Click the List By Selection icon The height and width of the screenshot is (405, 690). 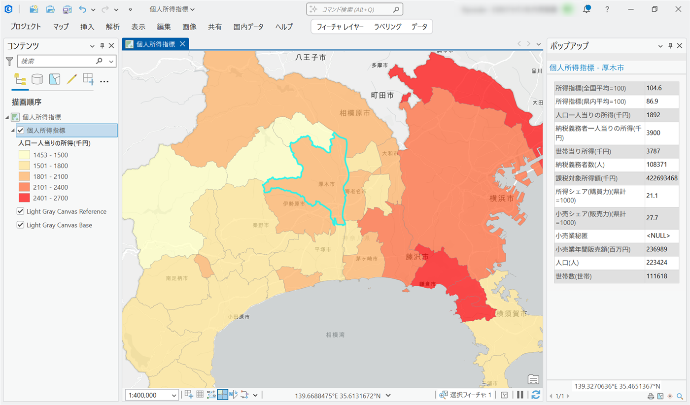point(54,79)
